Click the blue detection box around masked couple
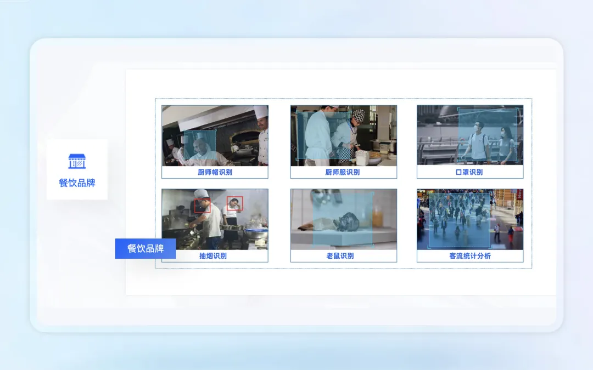This screenshot has height=370, width=593. [488, 135]
